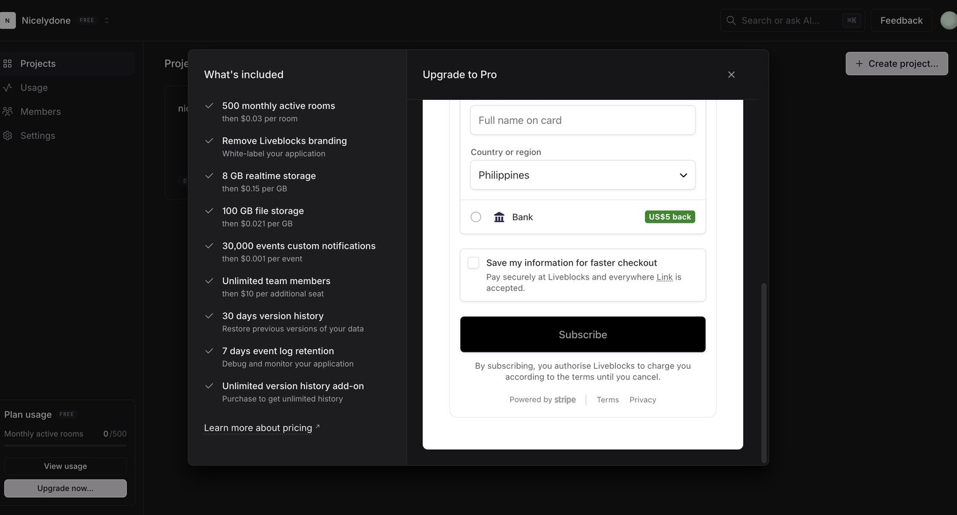The width and height of the screenshot is (957, 515).
Task: Open the Country or region dropdown
Action: (x=583, y=175)
